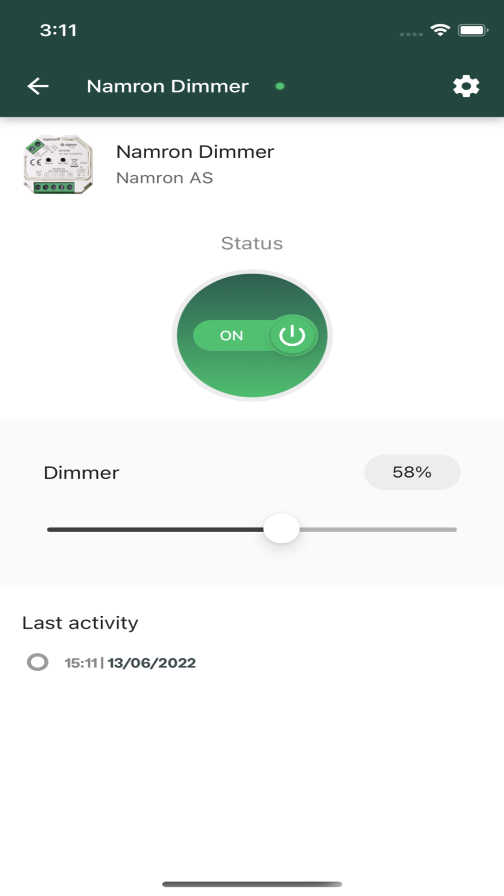Tap the 58% dimmer value pill

pos(412,472)
